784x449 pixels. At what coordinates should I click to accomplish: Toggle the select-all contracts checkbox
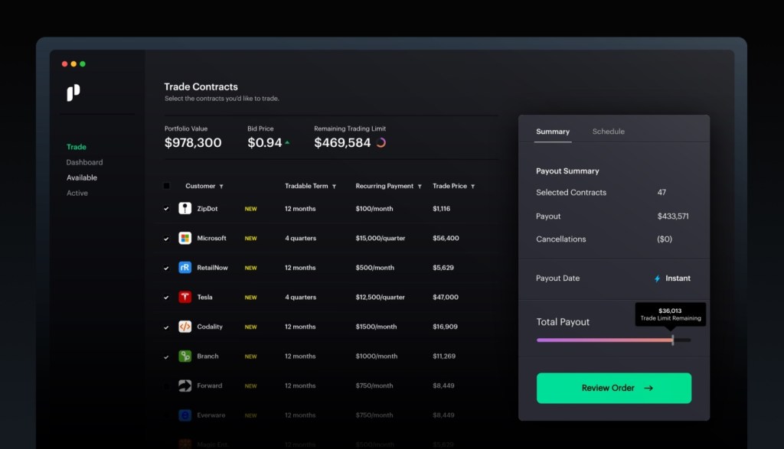pyautogui.click(x=166, y=186)
